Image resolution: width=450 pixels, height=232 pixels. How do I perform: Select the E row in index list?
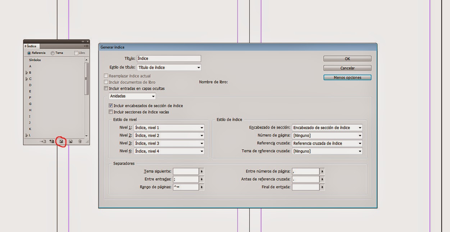pos(54,91)
